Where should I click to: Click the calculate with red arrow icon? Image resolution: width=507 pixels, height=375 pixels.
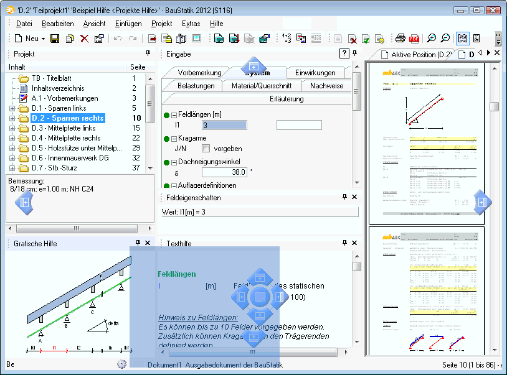point(234,39)
